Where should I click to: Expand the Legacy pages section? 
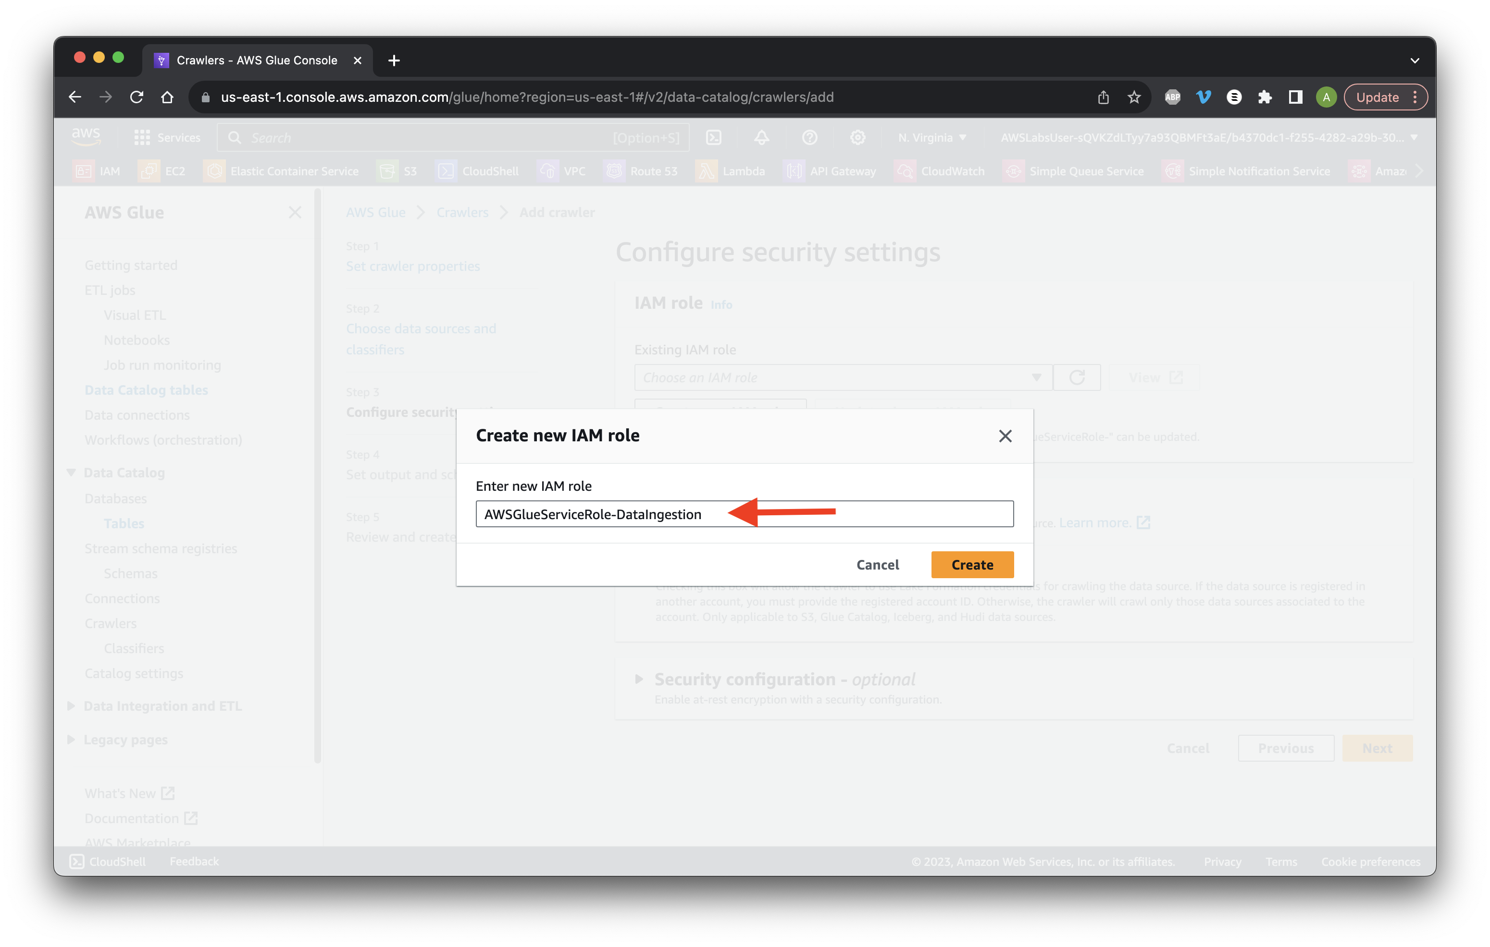71,739
